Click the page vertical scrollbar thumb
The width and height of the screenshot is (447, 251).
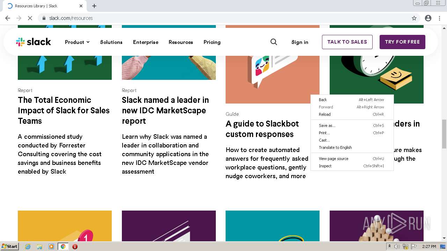(x=444, y=134)
